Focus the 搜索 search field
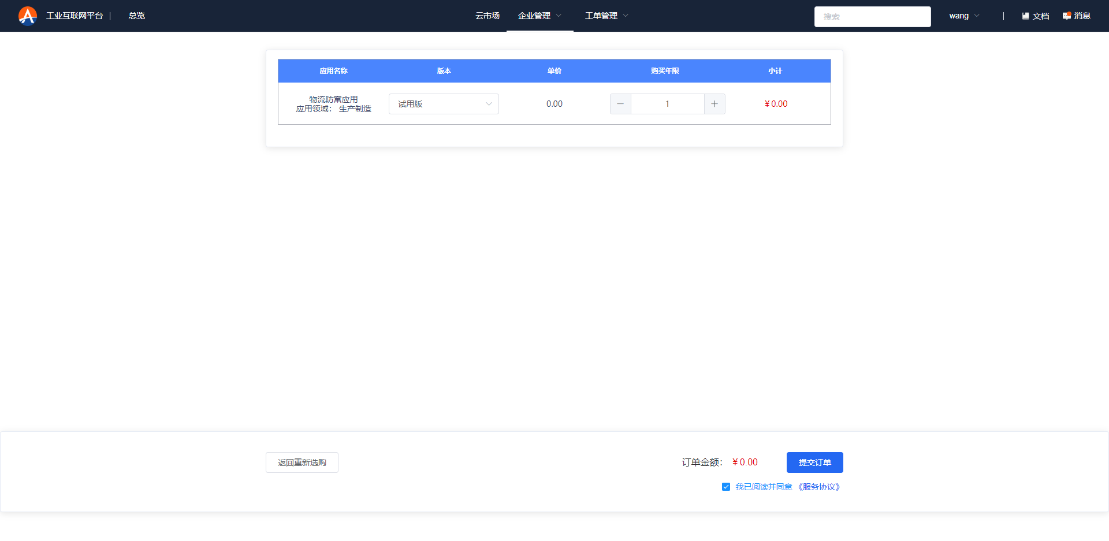This screenshot has width=1109, height=541. tap(872, 17)
